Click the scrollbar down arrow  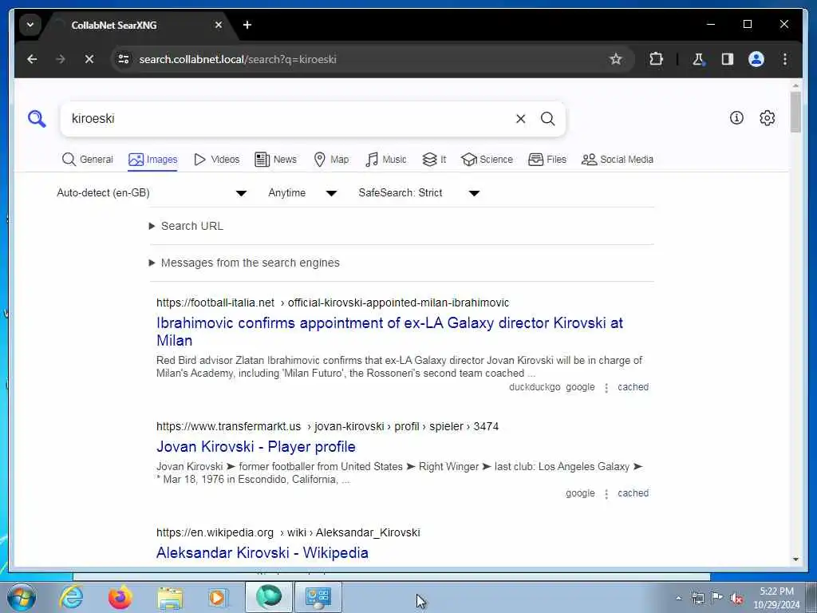(795, 560)
